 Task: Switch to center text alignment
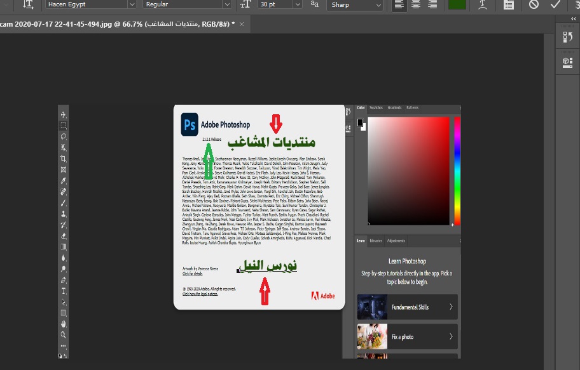pos(416,4)
